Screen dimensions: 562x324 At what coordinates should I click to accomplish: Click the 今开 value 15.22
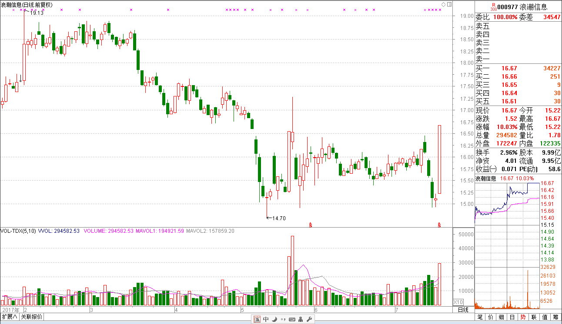pos(552,110)
